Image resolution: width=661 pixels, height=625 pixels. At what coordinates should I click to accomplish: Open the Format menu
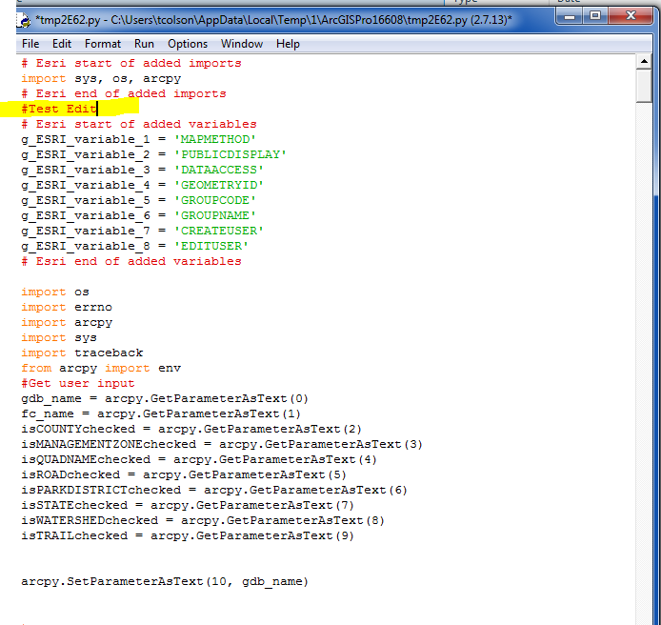[x=103, y=44]
